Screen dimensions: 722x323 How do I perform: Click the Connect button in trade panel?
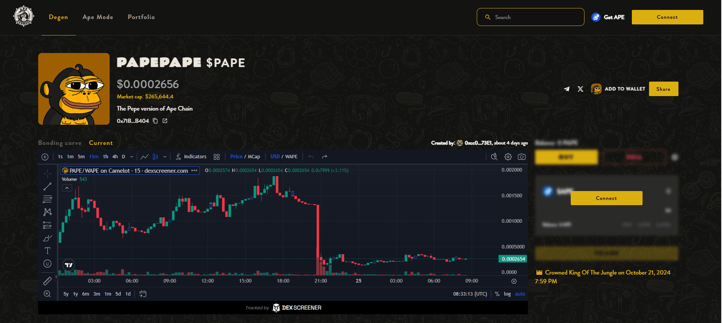tap(606, 198)
